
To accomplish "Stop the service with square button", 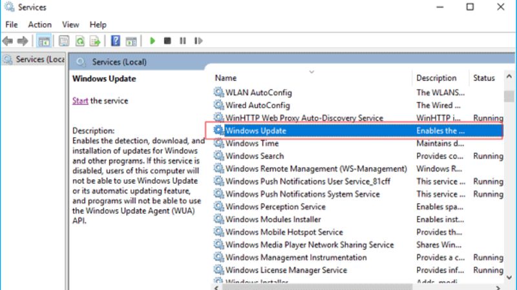I will pos(167,41).
